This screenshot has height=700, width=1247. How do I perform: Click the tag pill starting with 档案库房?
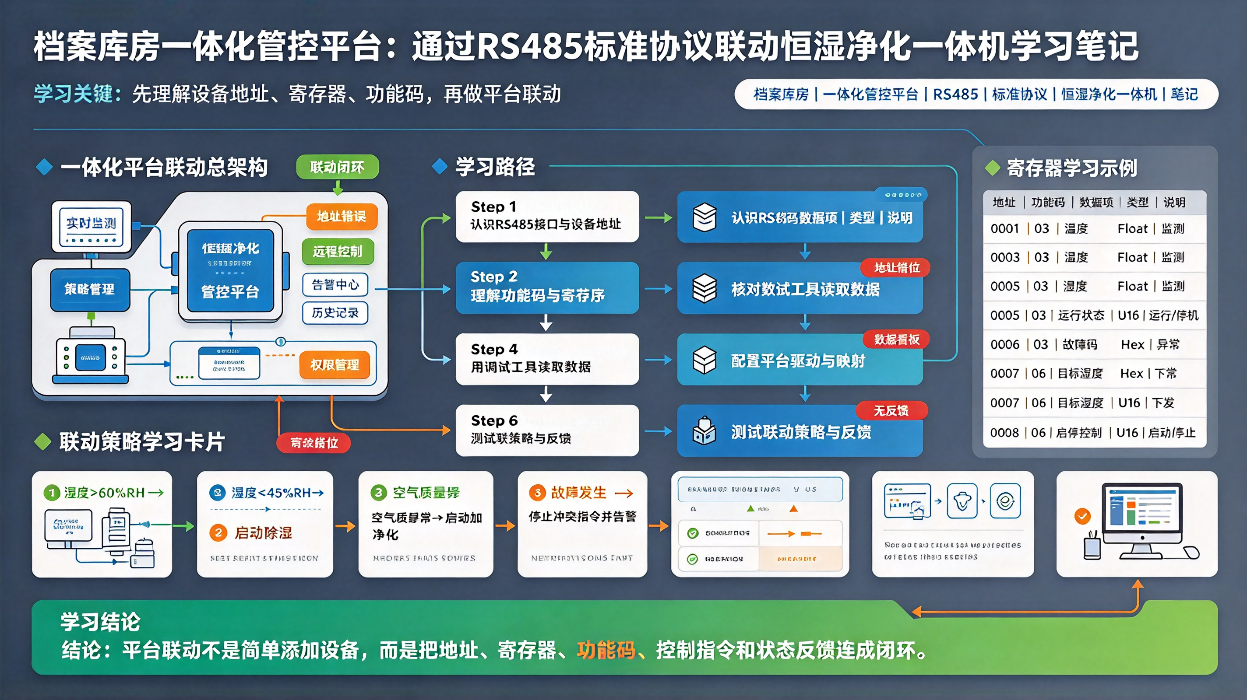[x=976, y=94]
